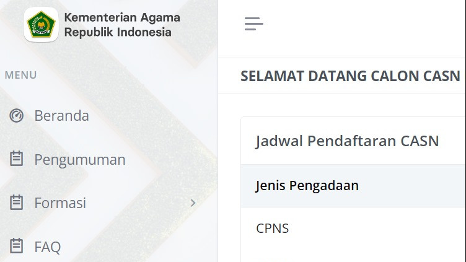Go to the Pengumuman menu entry
Image resolution: width=466 pixels, height=262 pixels.
[79, 159]
